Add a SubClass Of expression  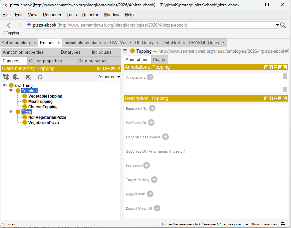(151, 122)
